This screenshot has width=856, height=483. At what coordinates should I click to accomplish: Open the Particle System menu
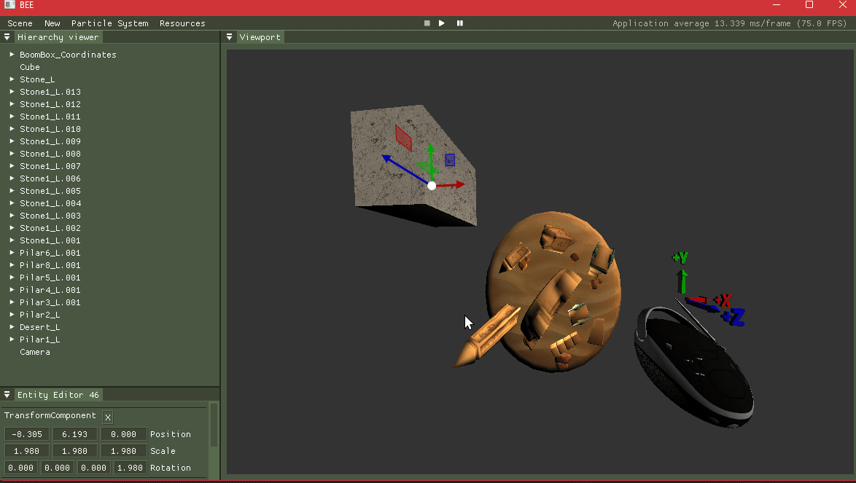click(x=109, y=23)
